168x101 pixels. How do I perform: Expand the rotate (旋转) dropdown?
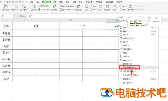[125, 9]
